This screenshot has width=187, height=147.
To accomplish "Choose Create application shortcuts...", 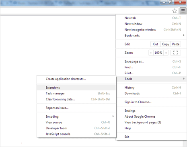I will point(76,79).
